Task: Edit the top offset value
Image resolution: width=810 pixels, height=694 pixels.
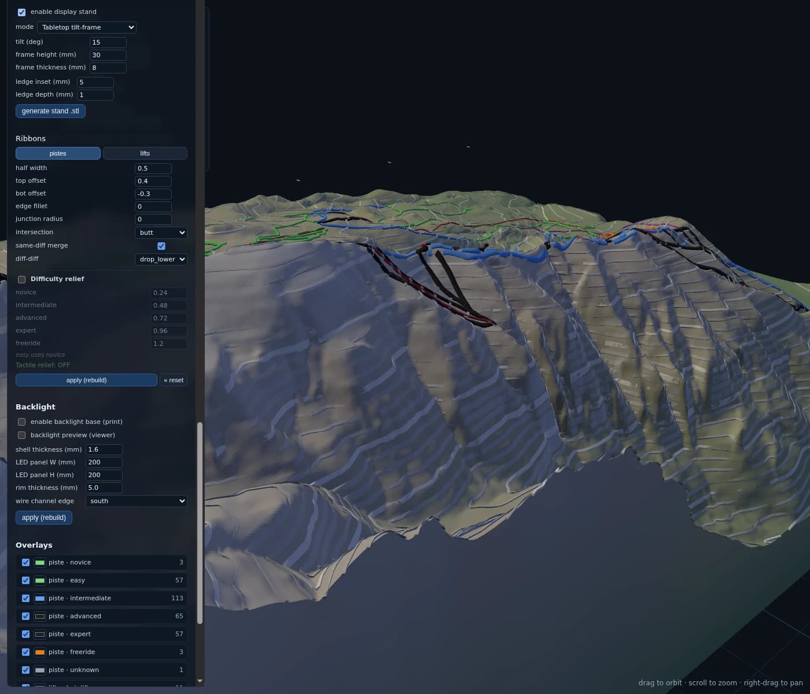Action: (x=153, y=181)
